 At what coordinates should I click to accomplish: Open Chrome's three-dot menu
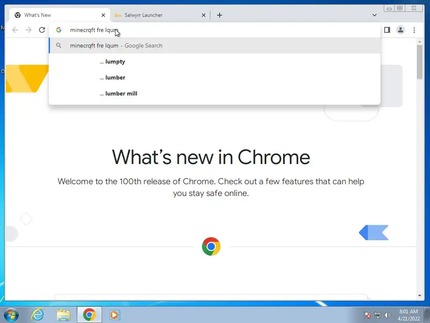tap(414, 30)
